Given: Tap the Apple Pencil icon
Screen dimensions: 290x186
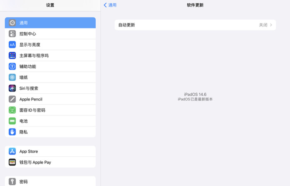Looking at the screenshot, I should click(12, 99).
